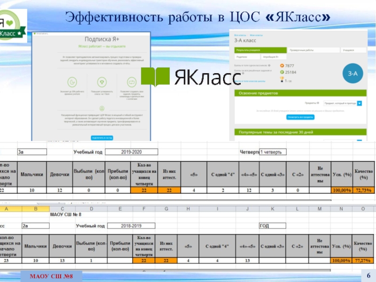Open the Родители tab
Screen dimensions: 376x282
pyautogui.click(x=247, y=57)
